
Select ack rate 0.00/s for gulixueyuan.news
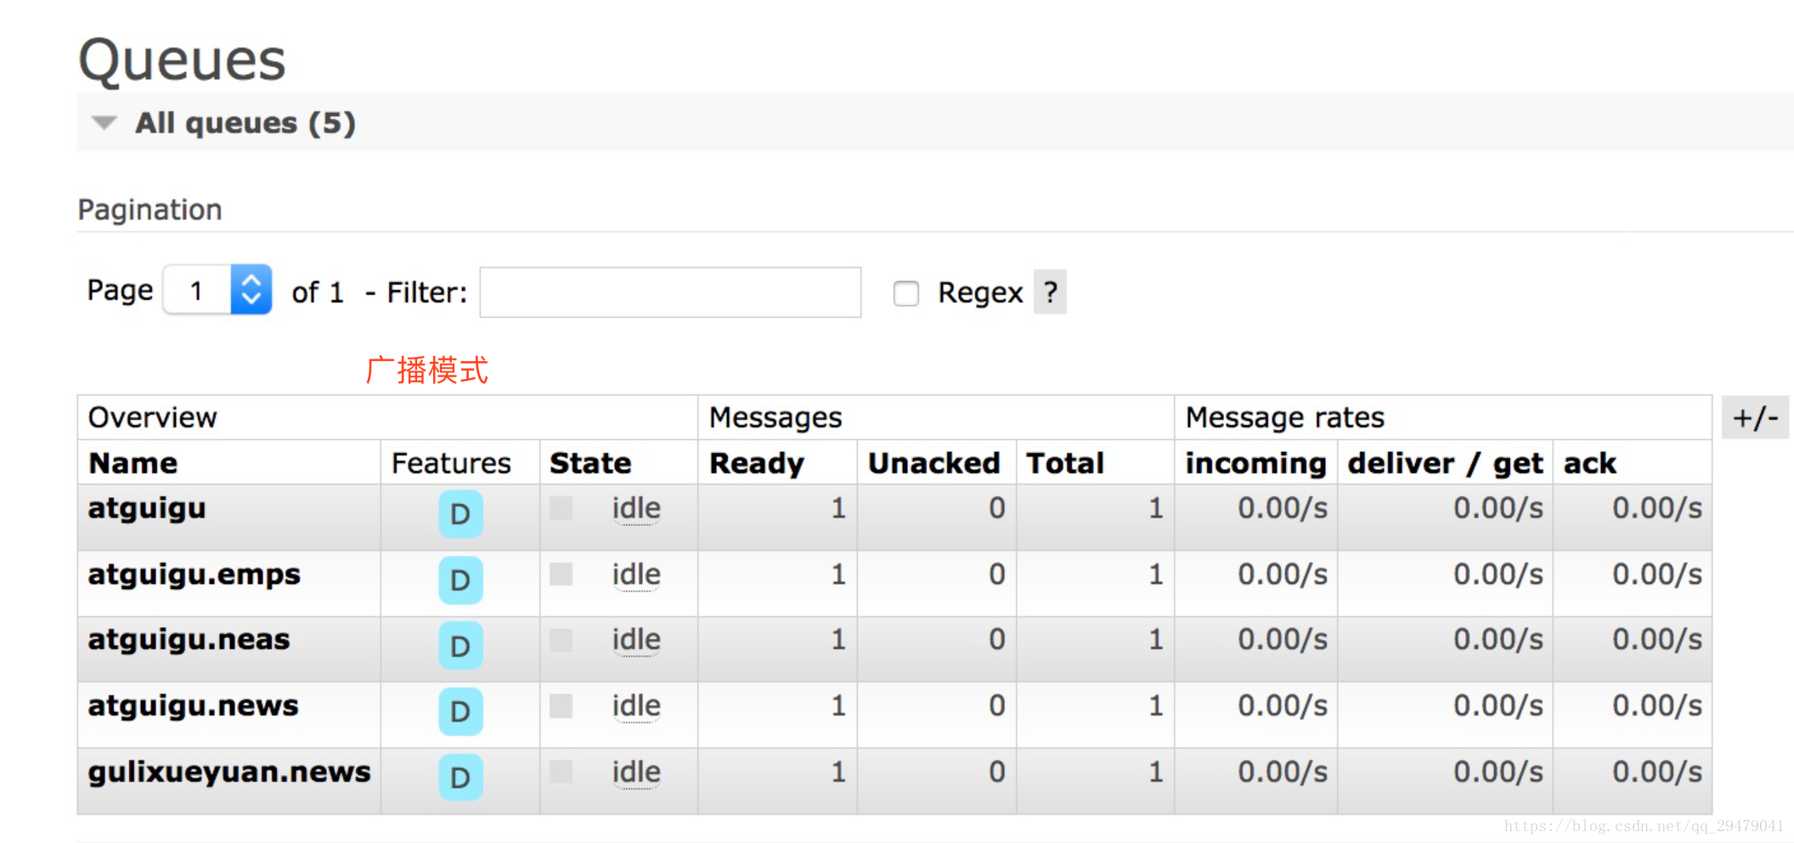(1657, 772)
